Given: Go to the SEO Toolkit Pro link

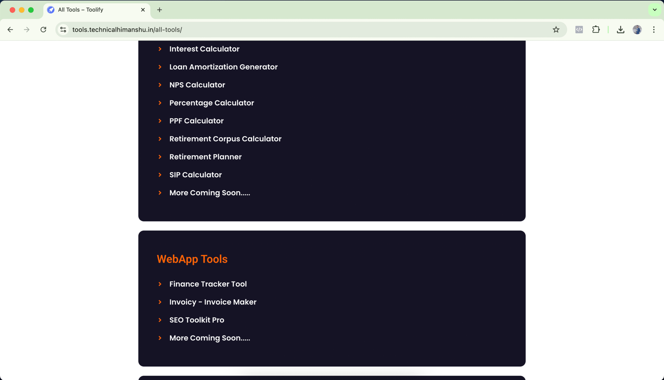Looking at the screenshot, I should (x=197, y=320).
